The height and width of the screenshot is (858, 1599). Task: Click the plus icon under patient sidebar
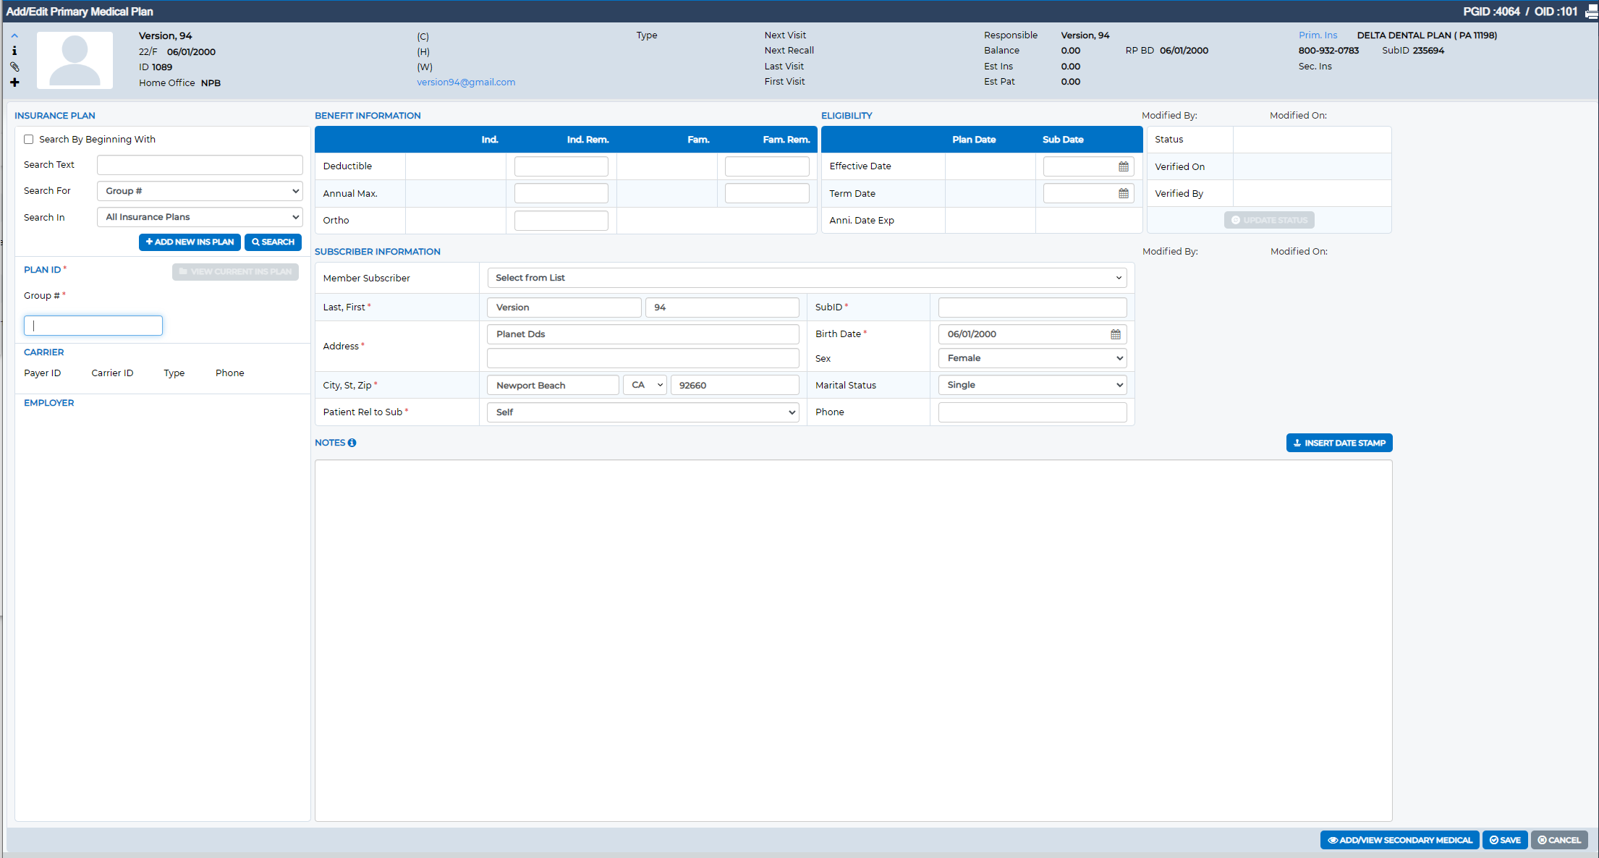point(14,82)
